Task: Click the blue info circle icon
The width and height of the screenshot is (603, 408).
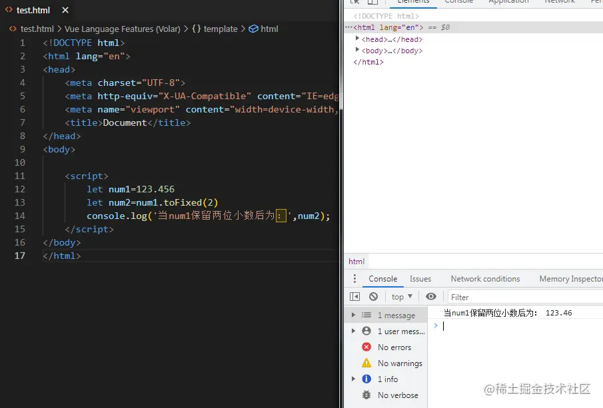Action: click(366, 379)
